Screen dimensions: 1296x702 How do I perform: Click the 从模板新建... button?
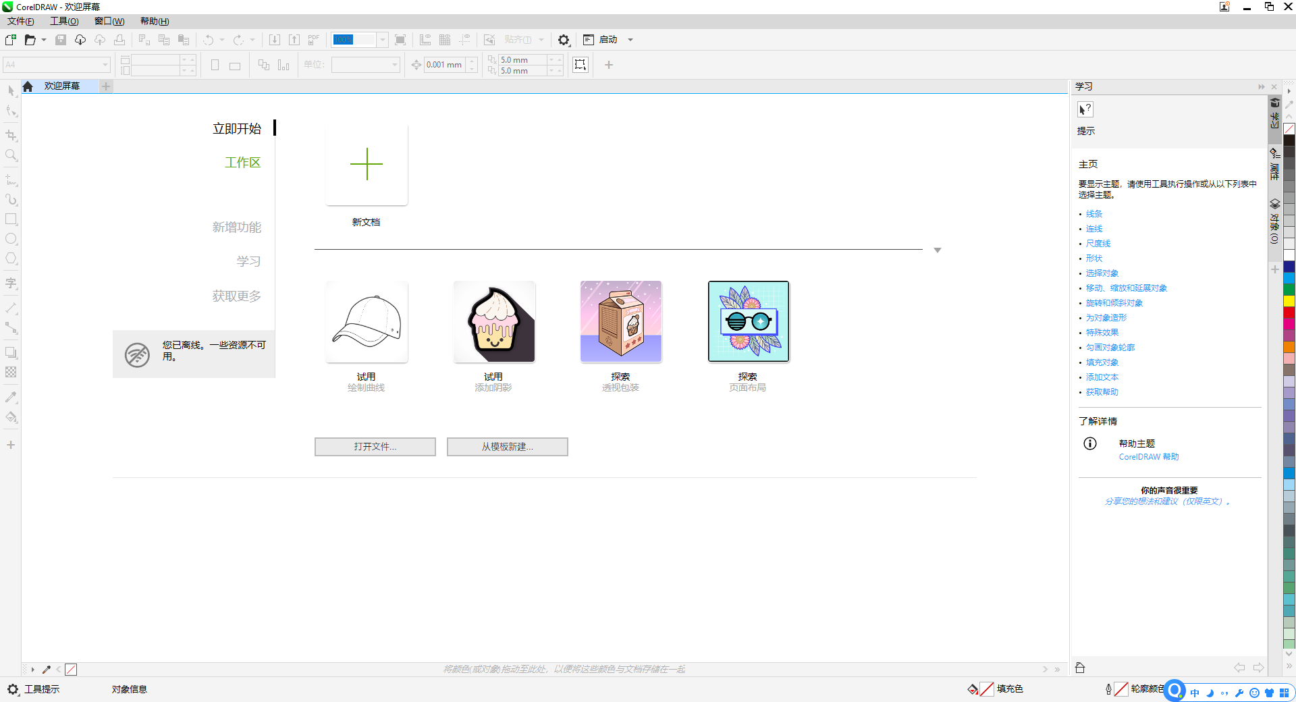507,447
